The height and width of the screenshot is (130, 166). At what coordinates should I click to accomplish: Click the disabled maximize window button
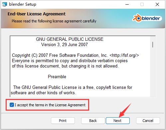tap(142, 4)
